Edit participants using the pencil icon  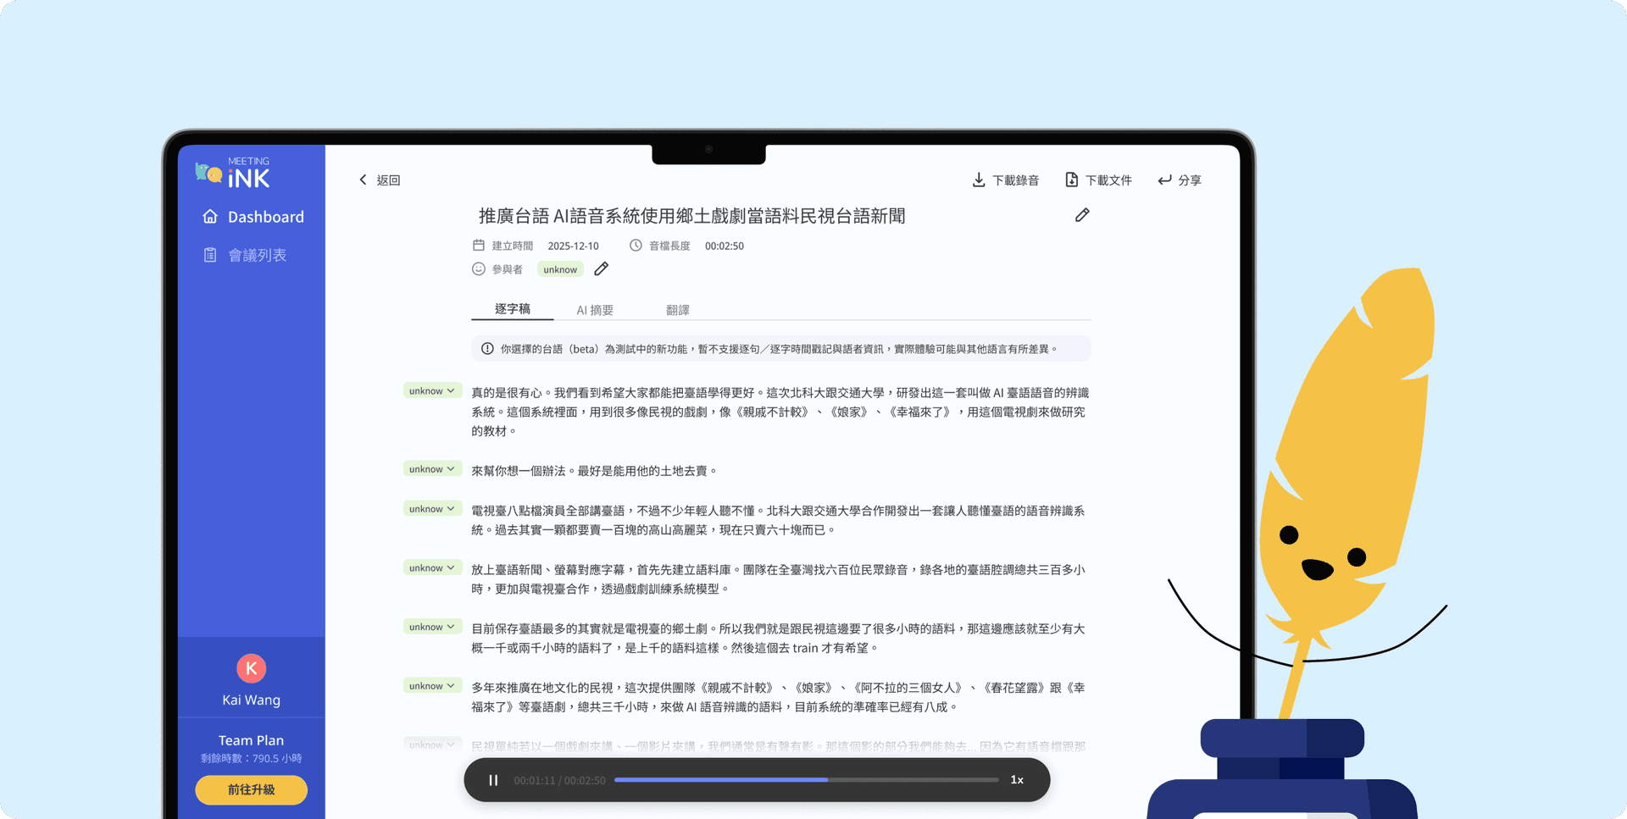tap(601, 268)
